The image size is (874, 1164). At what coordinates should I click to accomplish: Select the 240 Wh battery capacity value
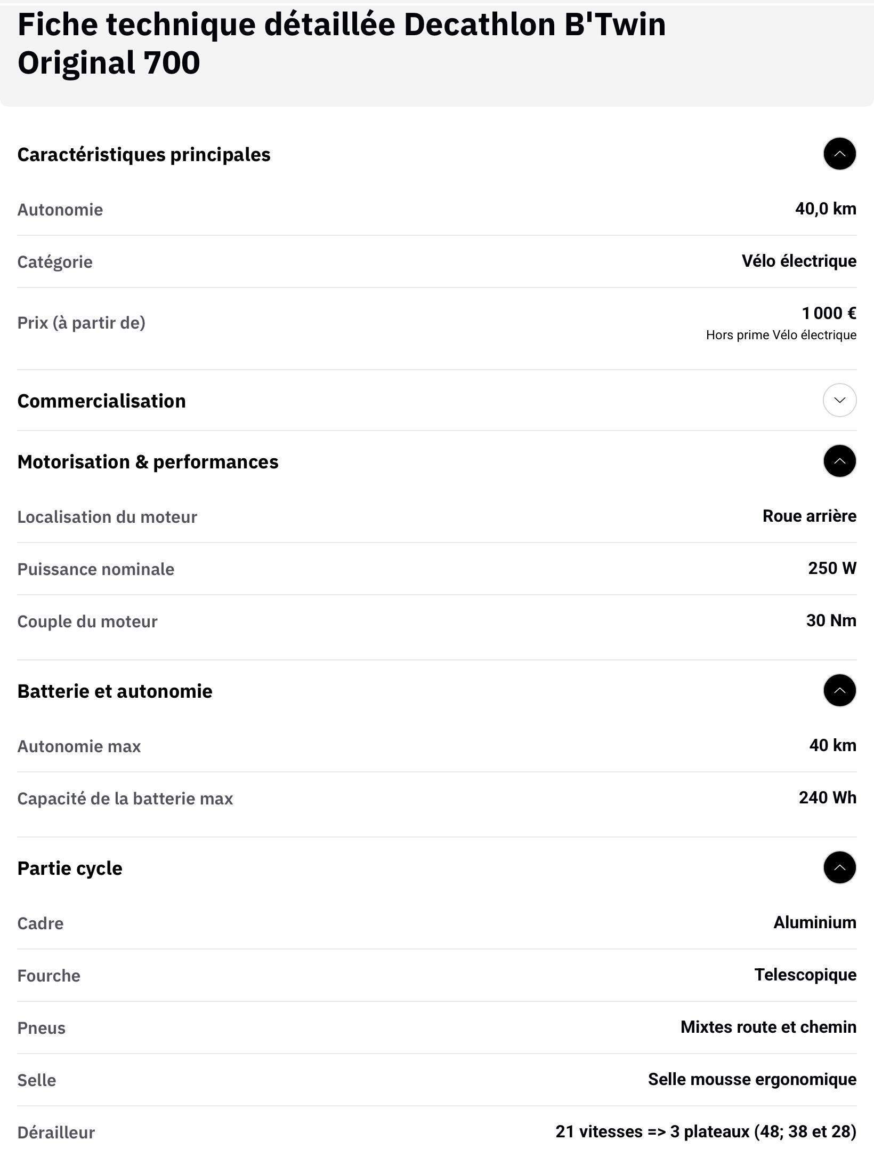[827, 798]
